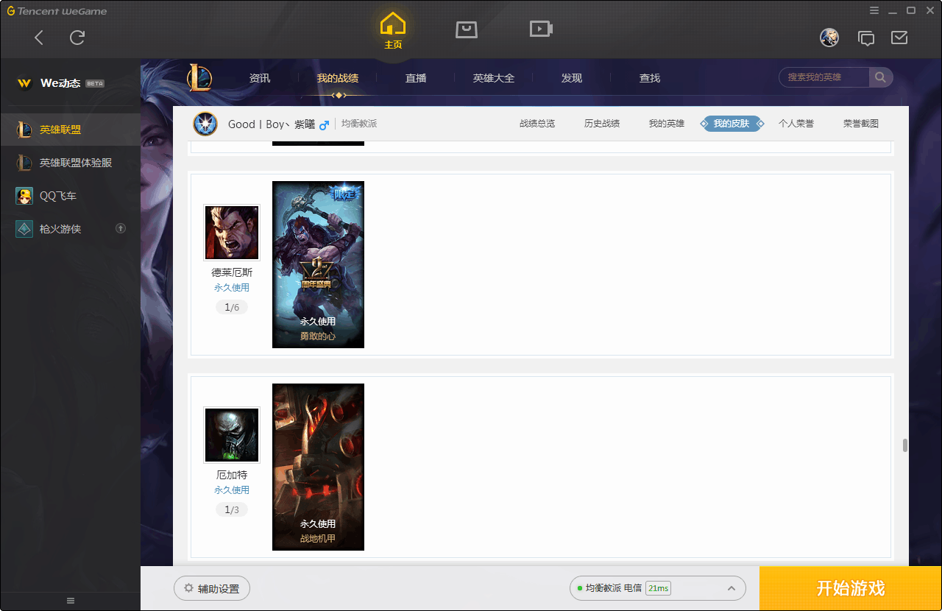The width and height of the screenshot is (942, 611).
Task: Open the 战地机甲 skin card
Action: pyautogui.click(x=318, y=467)
